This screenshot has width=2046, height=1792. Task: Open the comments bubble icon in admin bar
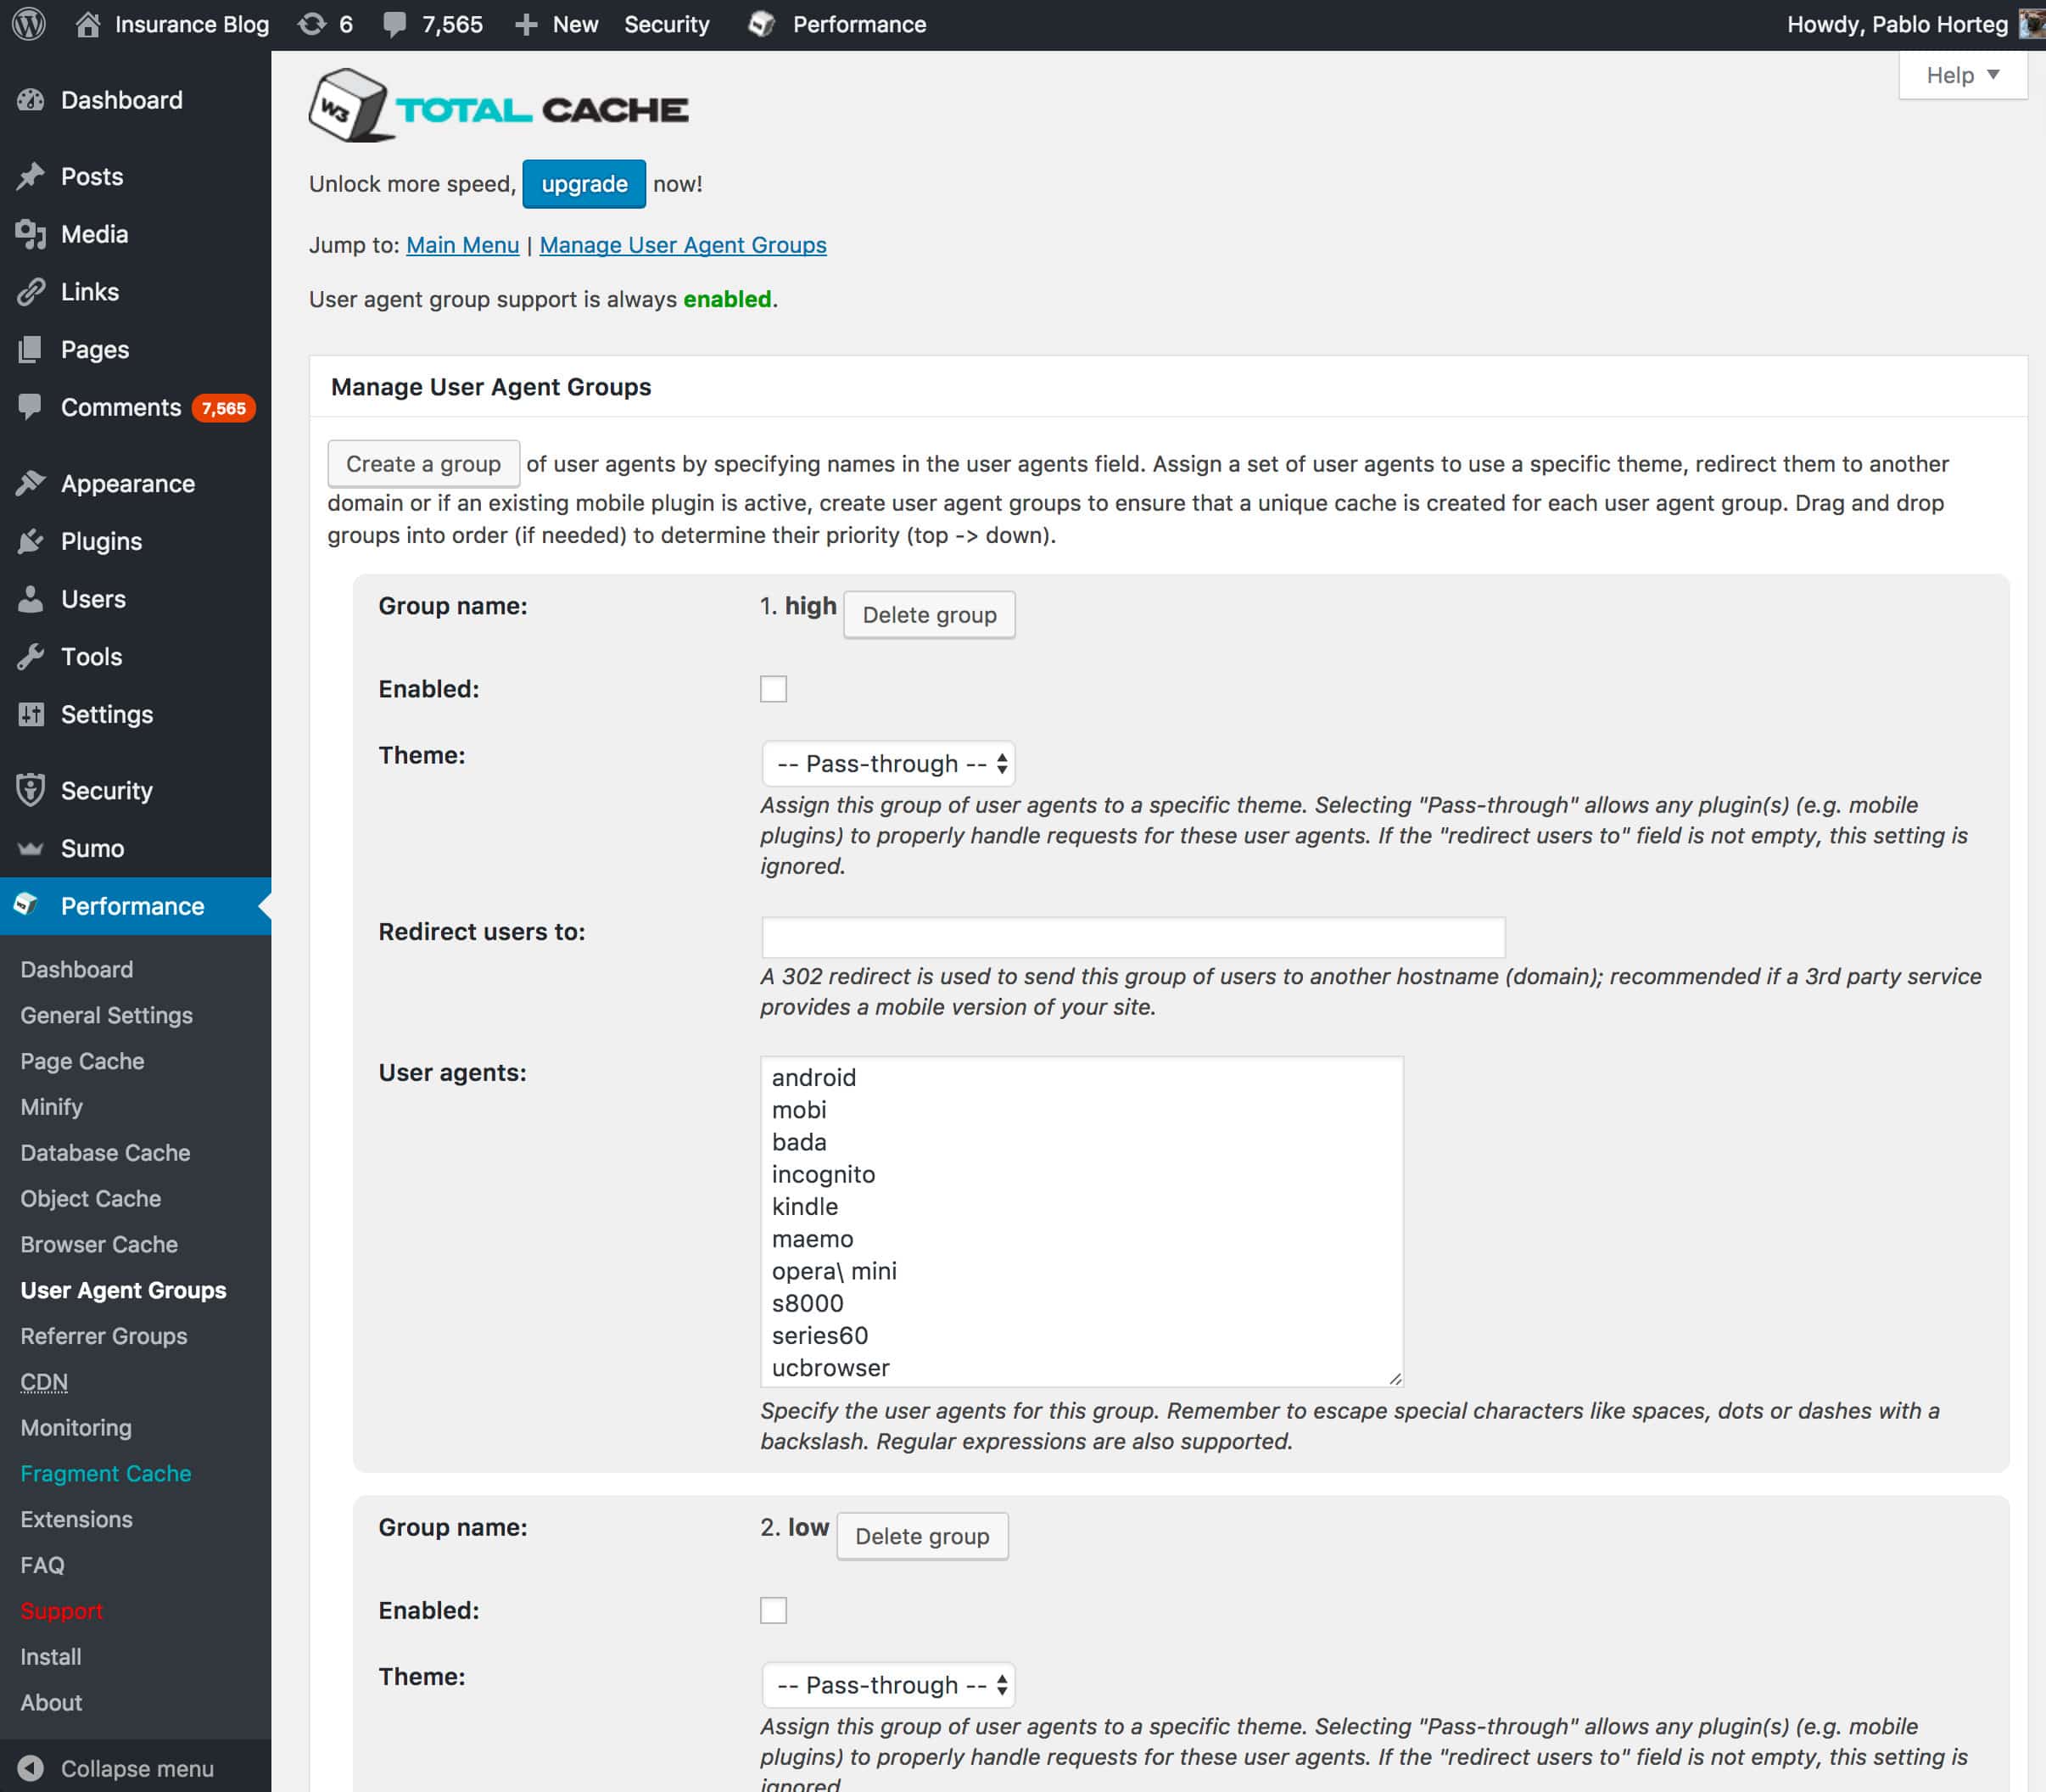(394, 24)
